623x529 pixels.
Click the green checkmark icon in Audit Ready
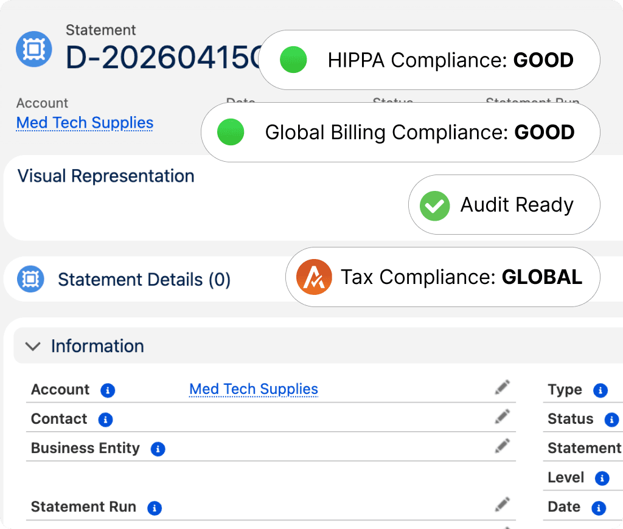(434, 206)
